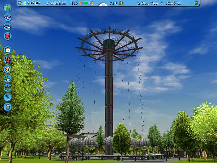Open the rides construction icon
This screenshot has width=217, height=163.
click(8, 59)
